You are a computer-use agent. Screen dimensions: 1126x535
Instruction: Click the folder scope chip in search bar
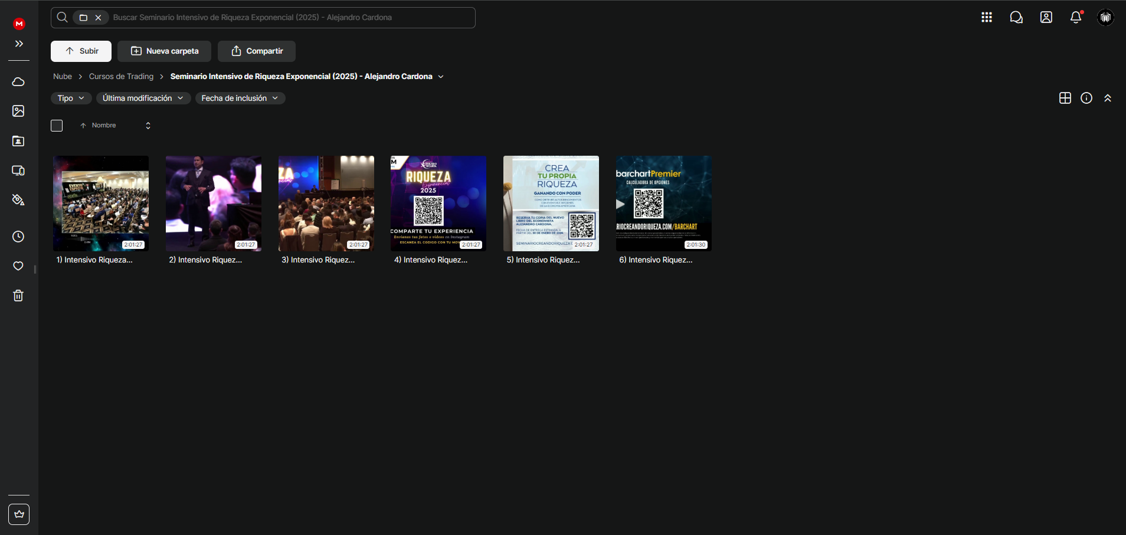tap(83, 18)
